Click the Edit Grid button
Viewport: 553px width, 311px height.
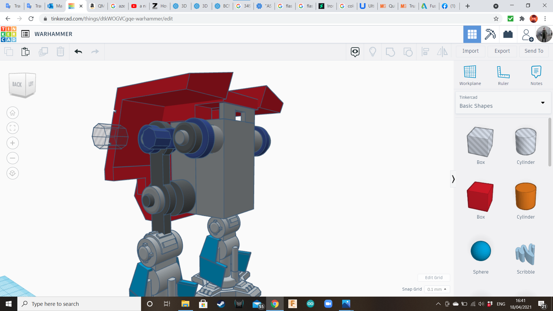pyautogui.click(x=433, y=278)
